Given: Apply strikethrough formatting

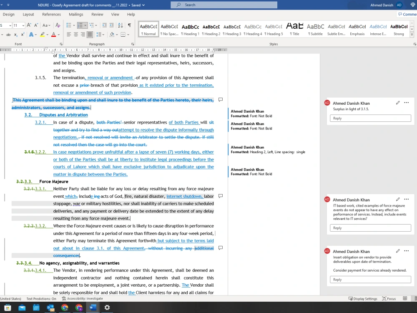Looking at the screenshot, I should (x=8, y=34).
